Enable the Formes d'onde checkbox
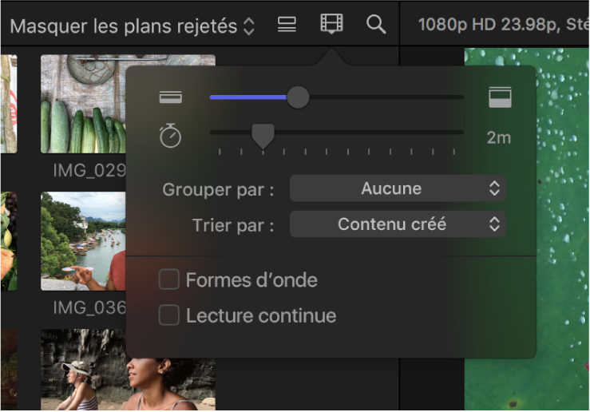 pos(169,279)
